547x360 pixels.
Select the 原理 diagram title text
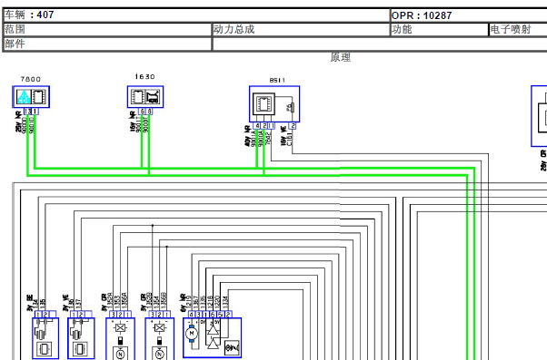341,57
